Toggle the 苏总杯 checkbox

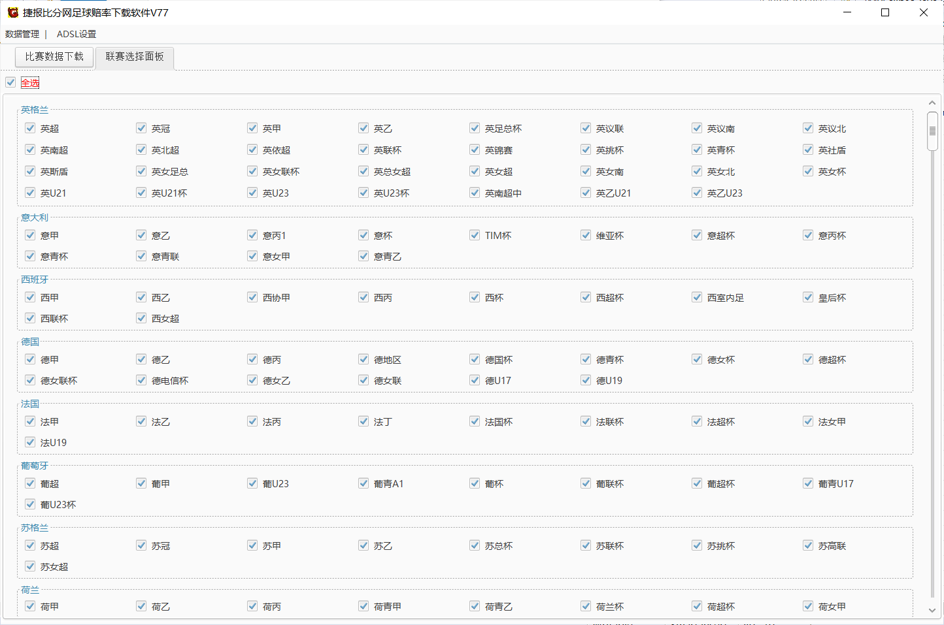click(475, 545)
